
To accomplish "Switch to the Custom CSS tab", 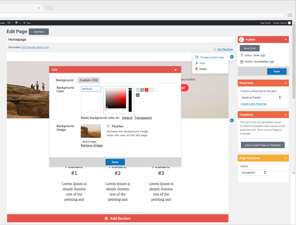I will pyautogui.click(x=89, y=80).
